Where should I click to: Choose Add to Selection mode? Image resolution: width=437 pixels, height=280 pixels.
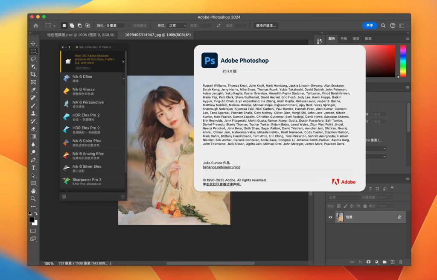(72, 26)
